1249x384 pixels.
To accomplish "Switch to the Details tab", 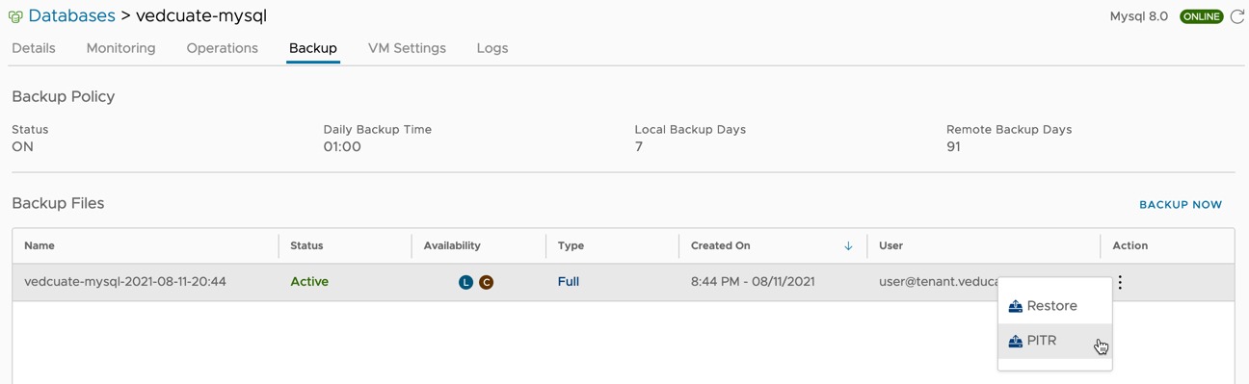I will click(34, 48).
